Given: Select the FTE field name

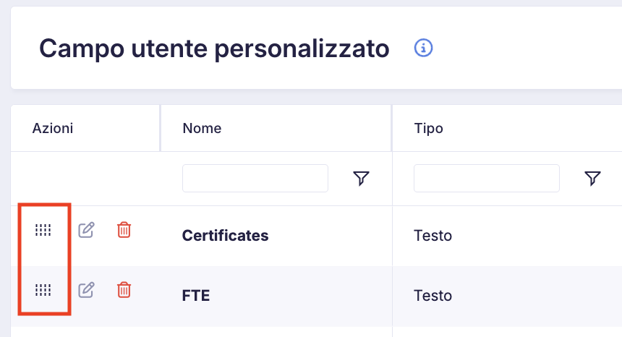Looking at the screenshot, I should [196, 295].
